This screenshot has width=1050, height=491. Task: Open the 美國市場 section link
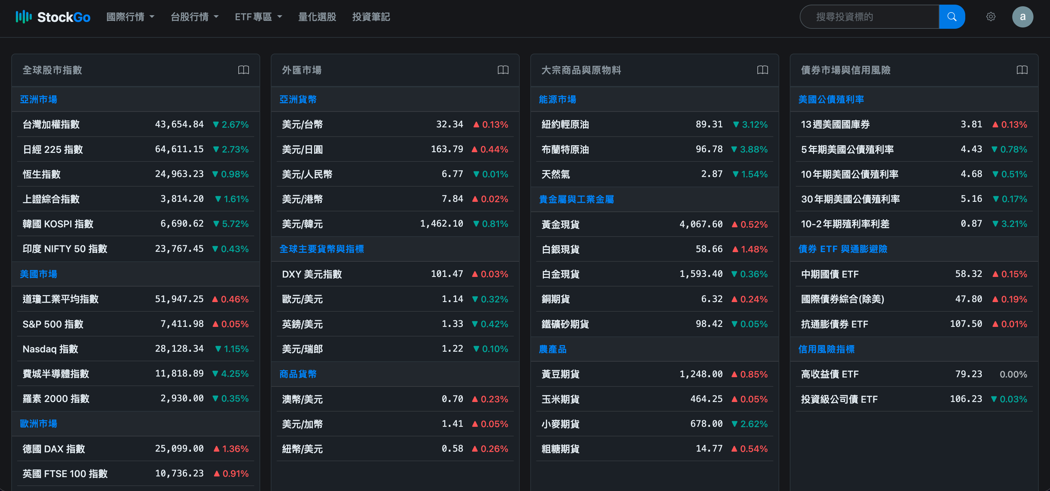click(x=38, y=274)
